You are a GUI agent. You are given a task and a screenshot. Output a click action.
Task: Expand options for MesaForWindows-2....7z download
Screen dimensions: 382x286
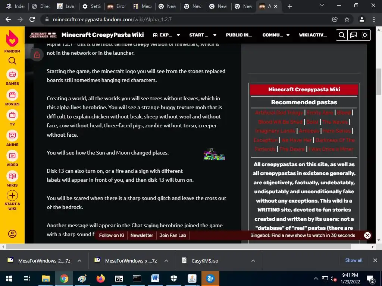[x=79, y=261]
